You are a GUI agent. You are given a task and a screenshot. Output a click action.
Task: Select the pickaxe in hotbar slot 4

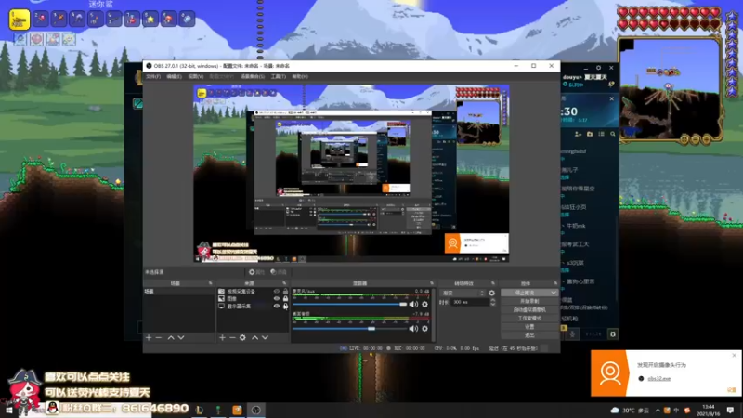[x=77, y=19]
